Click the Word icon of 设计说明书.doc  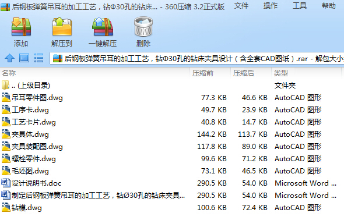[x=6, y=183]
